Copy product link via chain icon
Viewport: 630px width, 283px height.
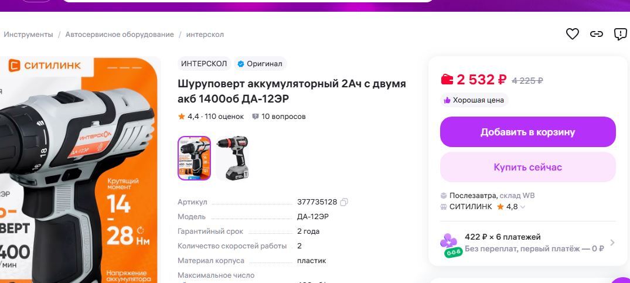click(x=596, y=34)
